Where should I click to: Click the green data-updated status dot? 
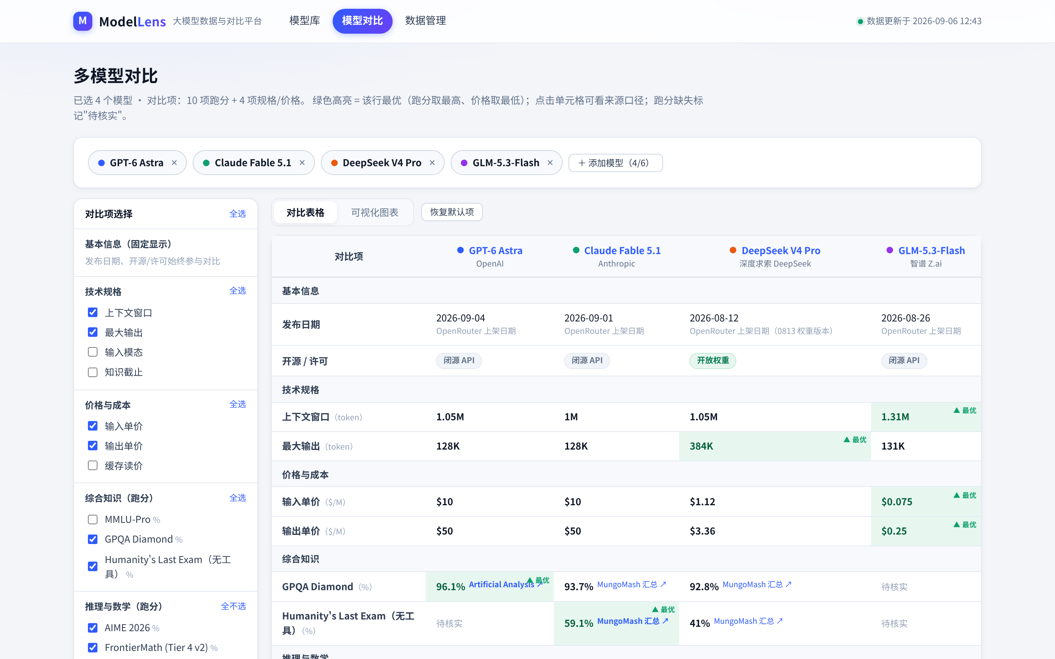(x=860, y=21)
